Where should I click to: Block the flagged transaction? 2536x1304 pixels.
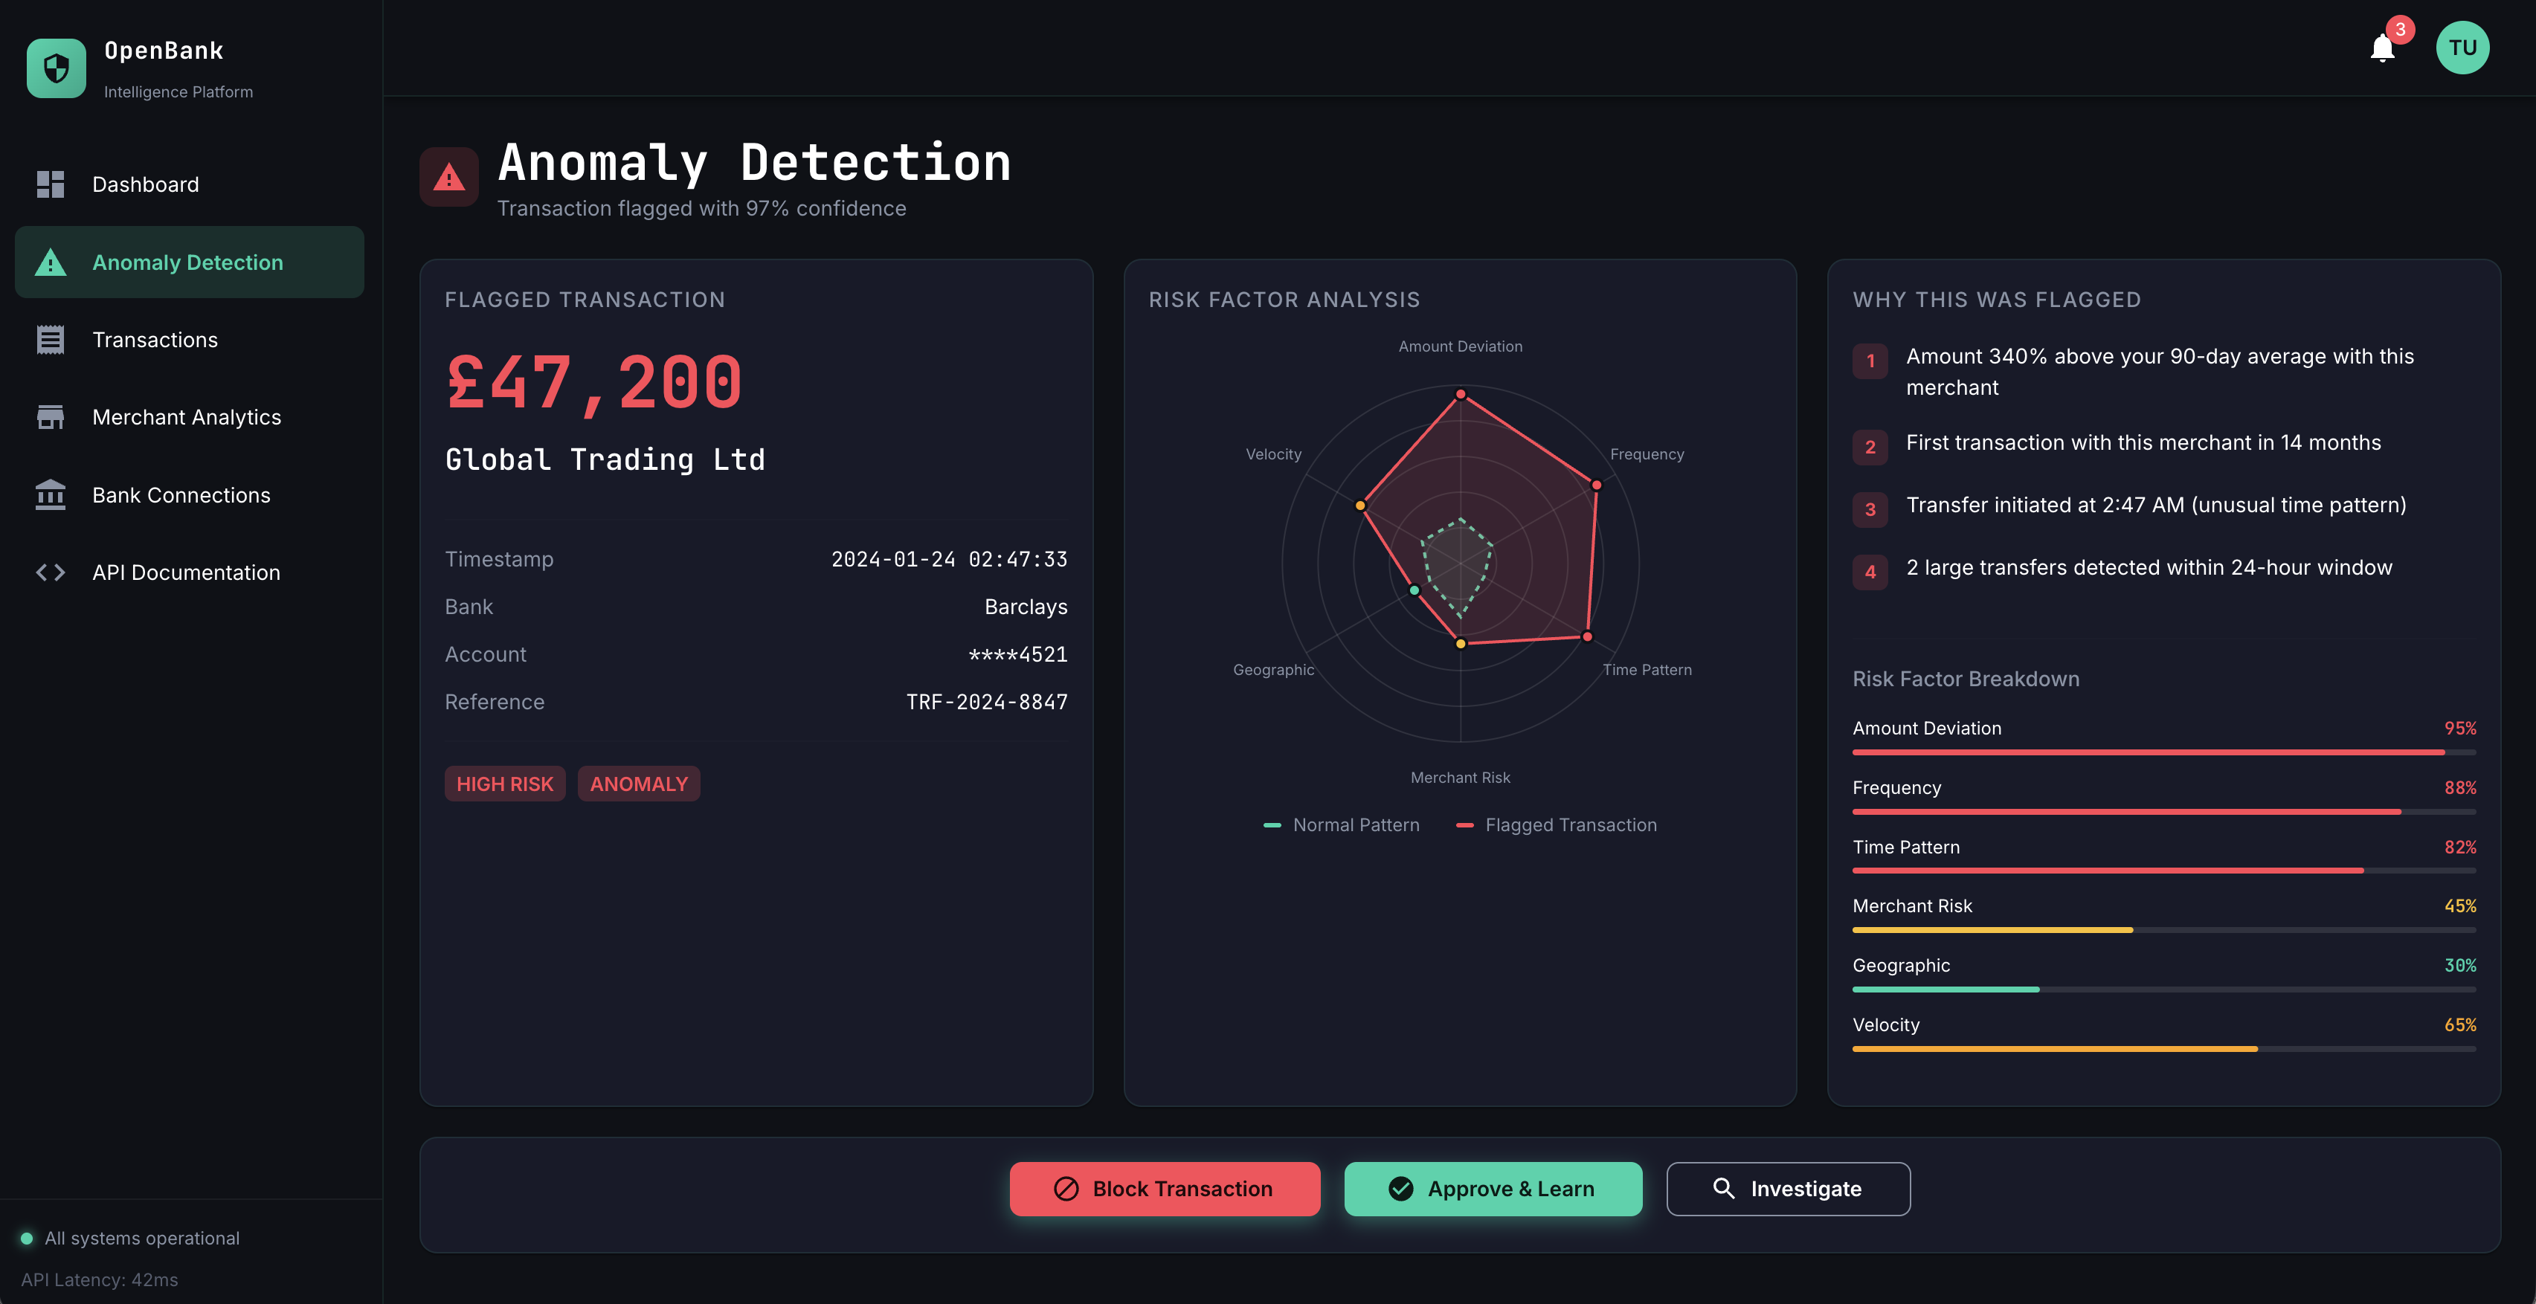pyautogui.click(x=1165, y=1189)
